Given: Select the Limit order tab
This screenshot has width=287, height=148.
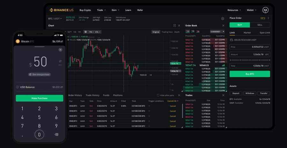Looking at the screenshot, I should [232, 33].
